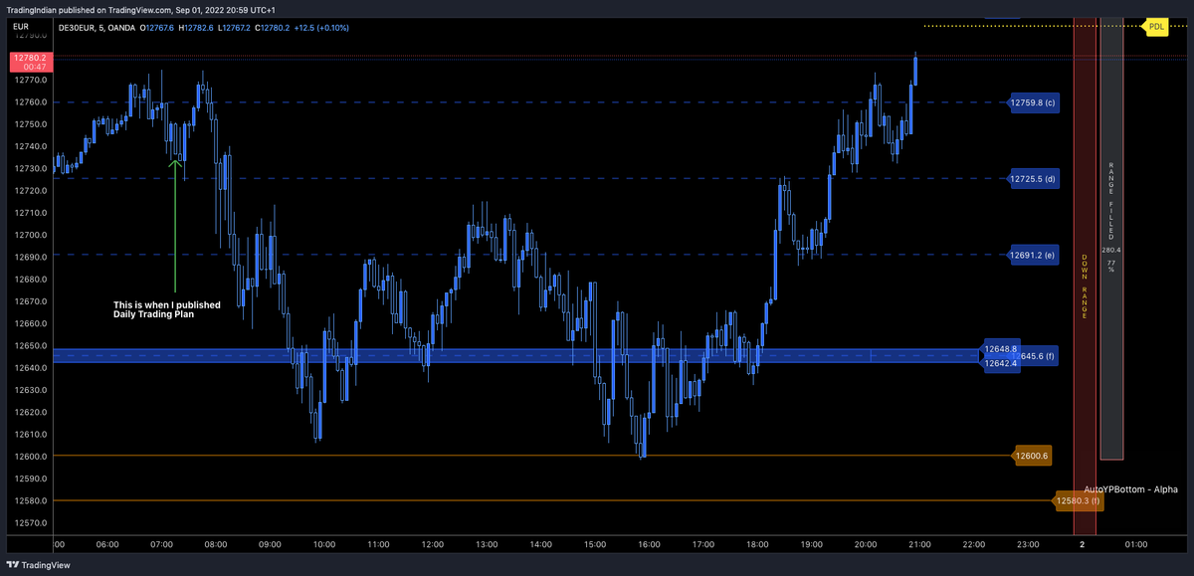This screenshot has width=1194, height=576.
Task: Click the orange 12580.3 (f) level label
Action: (1079, 500)
